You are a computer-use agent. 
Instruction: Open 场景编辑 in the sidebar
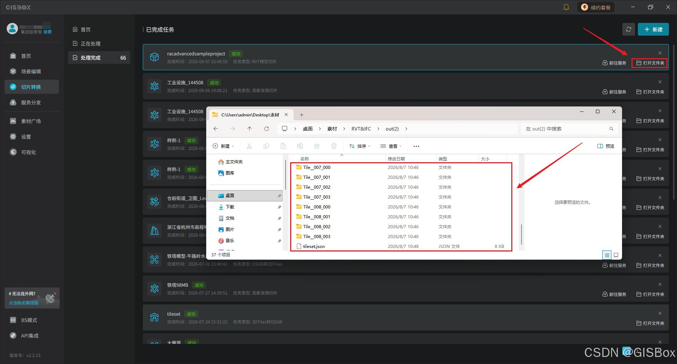pos(32,72)
